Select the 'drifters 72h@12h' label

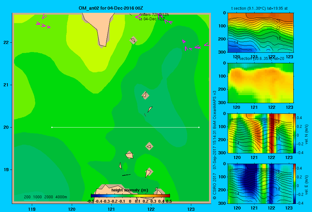[154, 15]
